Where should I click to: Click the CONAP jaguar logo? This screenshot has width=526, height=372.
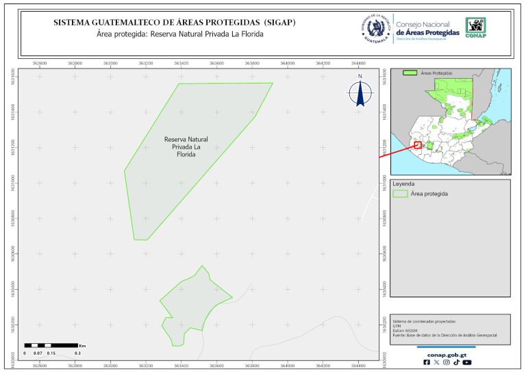pyautogui.click(x=477, y=26)
